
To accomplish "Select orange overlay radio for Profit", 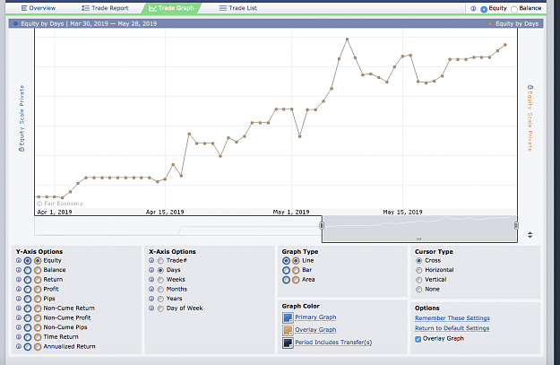I will coord(38,290).
